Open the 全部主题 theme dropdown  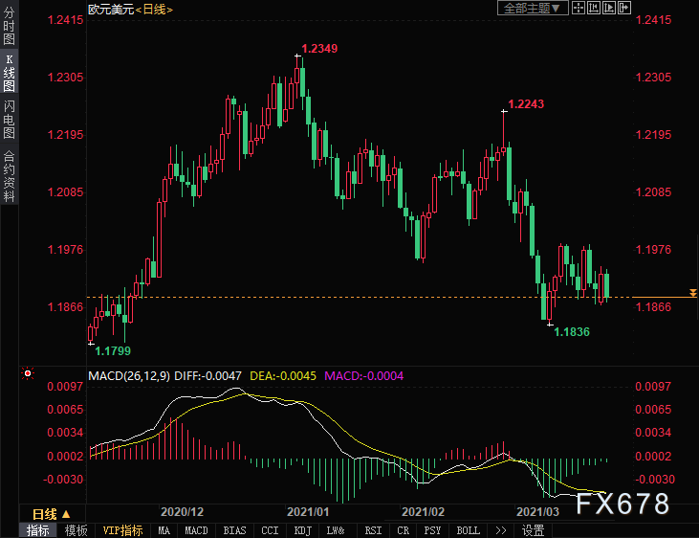pyautogui.click(x=534, y=8)
